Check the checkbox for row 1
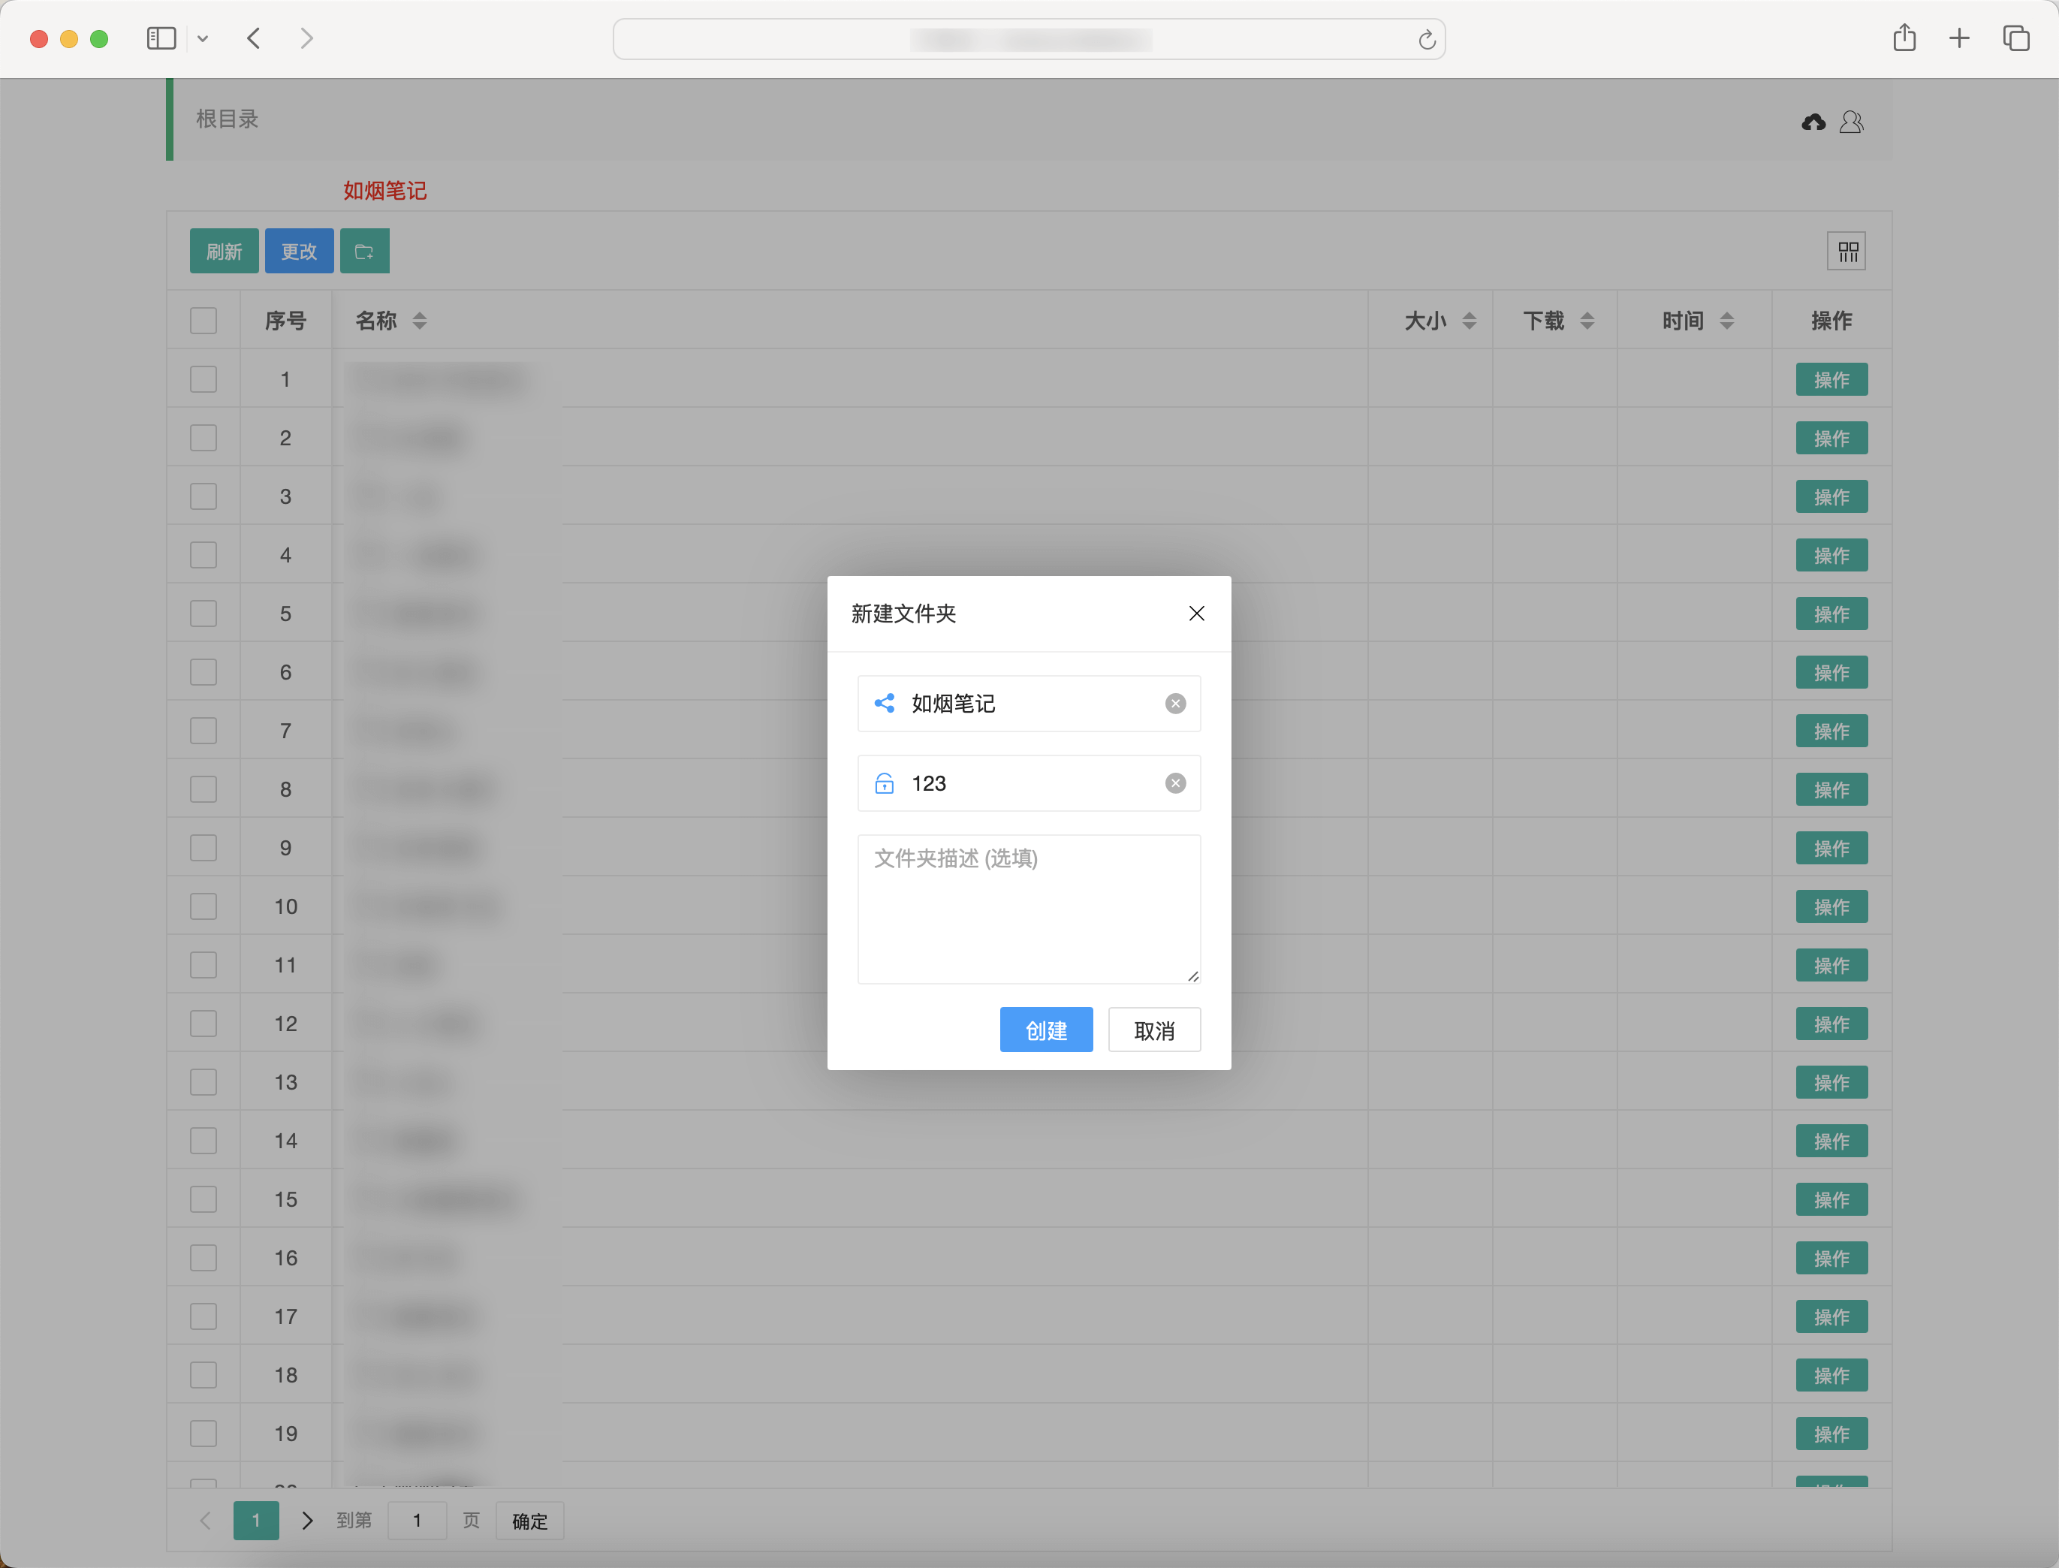The height and width of the screenshot is (1568, 2059). point(203,379)
